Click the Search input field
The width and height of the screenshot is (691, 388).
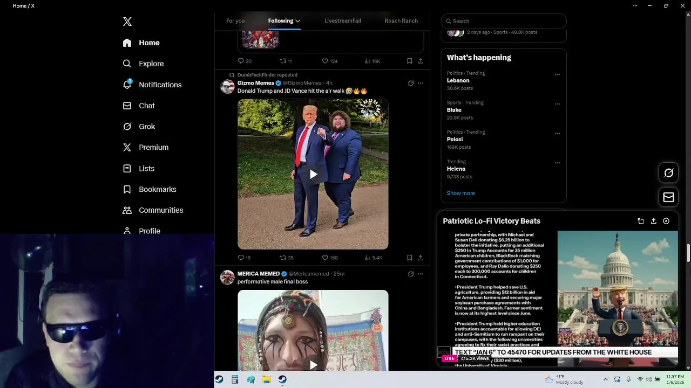[504, 21]
